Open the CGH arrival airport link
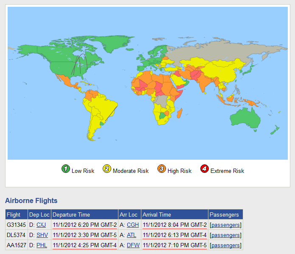Viewport: 295px width, 254px height. tap(132, 225)
